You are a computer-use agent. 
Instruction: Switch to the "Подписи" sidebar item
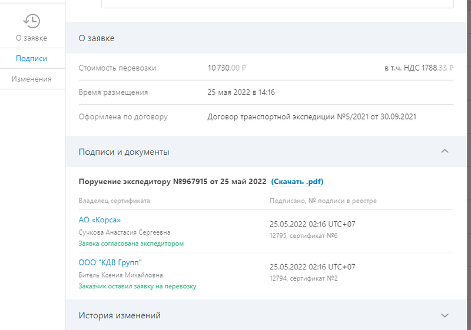pyautogui.click(x=32, y=58)
